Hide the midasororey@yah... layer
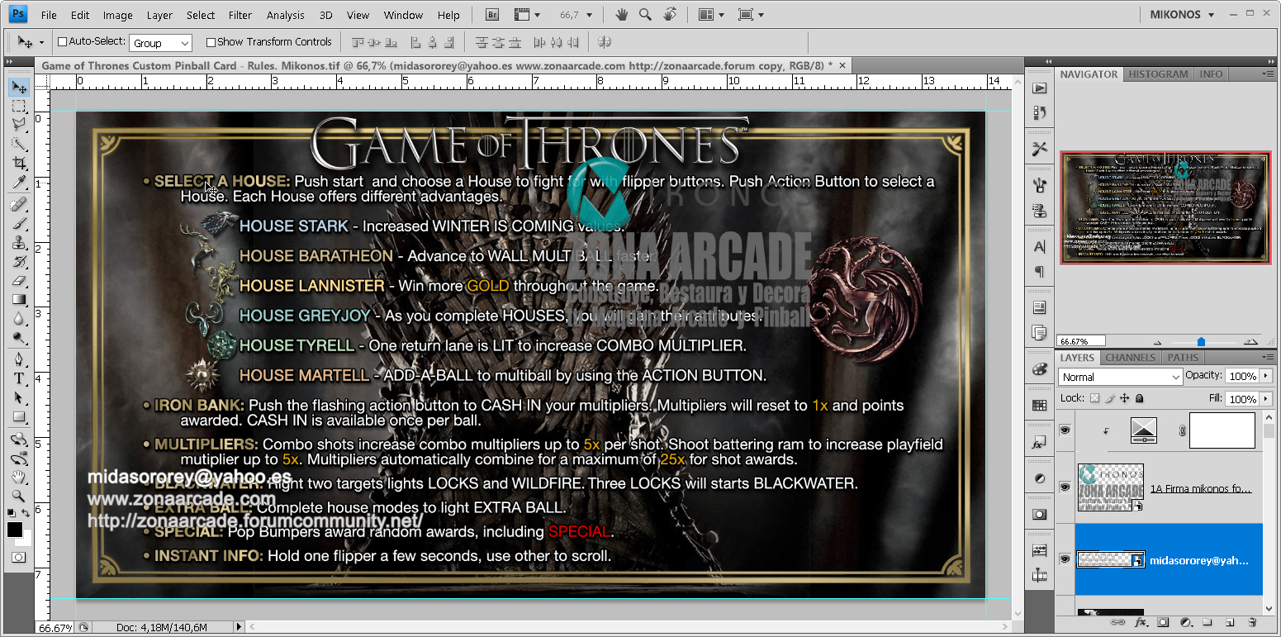The height and width of the screenshot is (637, 1281). [1065, 559]
